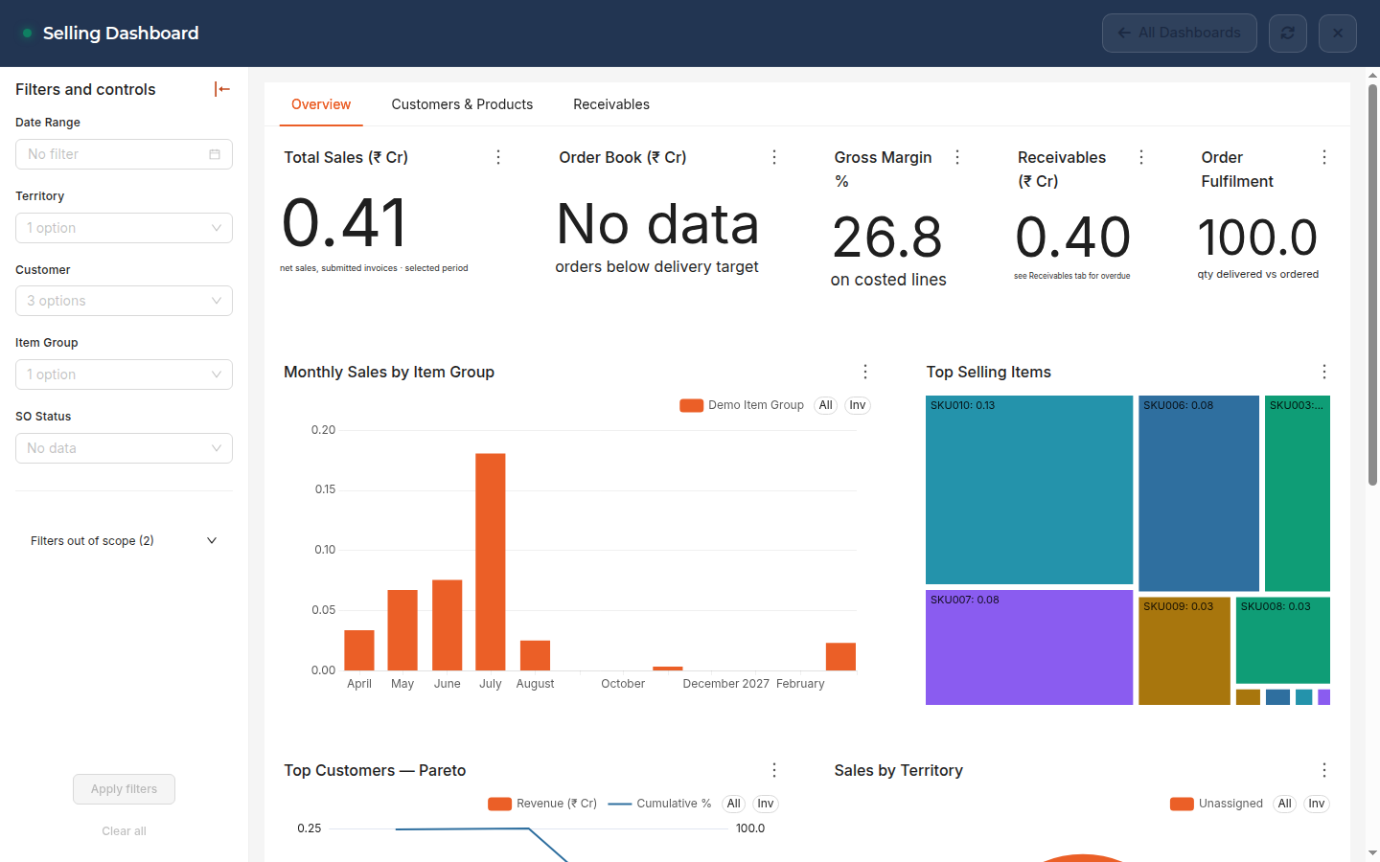Open Sales by Territory chart menu
The width and height of the screenshot is (1380, 862).
click(x=1324, y=770)
